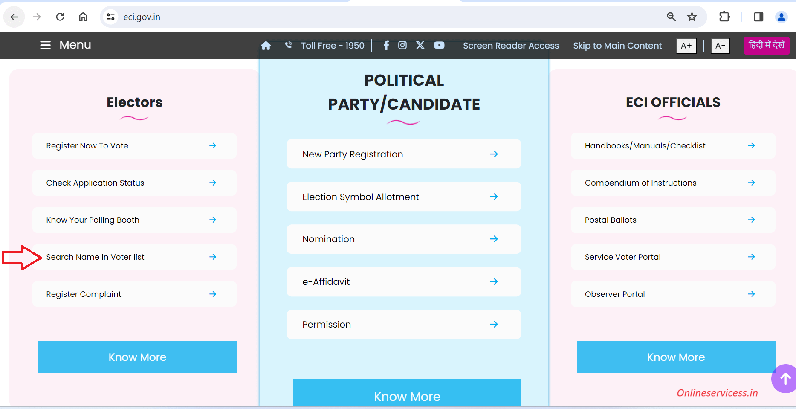The height and width of the screenshot is (409, 796).
Task: Open ECI Instagram icon
Action: coord(402,45)
